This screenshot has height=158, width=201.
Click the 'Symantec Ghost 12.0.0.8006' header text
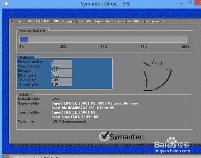coord(35,21)
